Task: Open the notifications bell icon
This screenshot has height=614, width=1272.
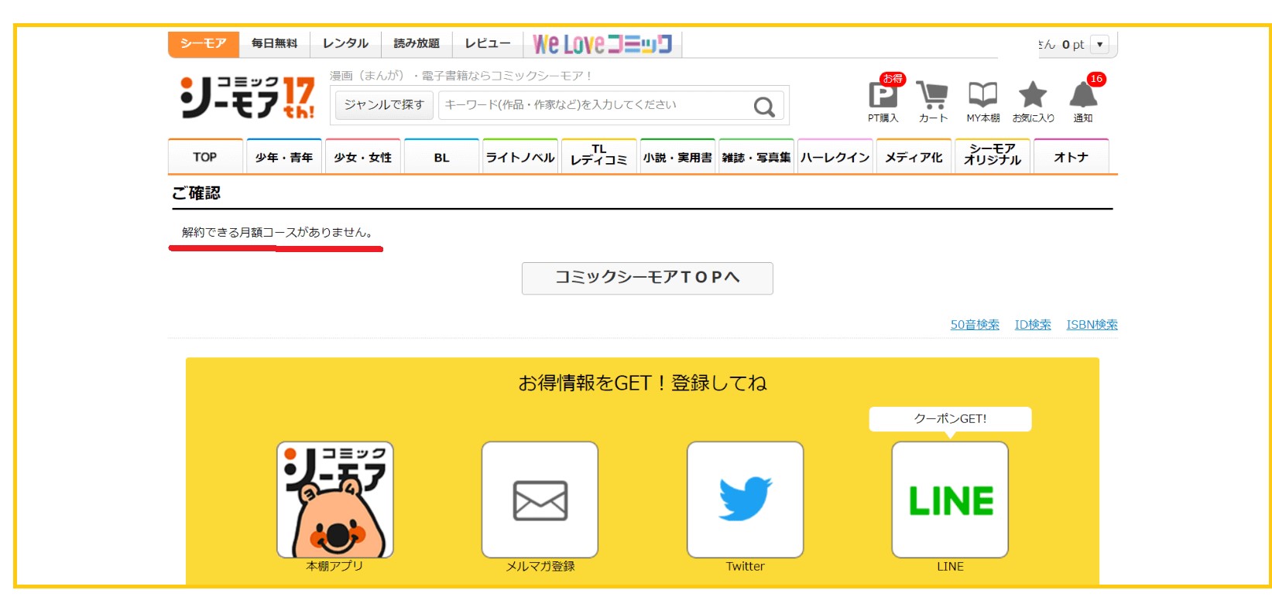Action: coord(1082,96)
